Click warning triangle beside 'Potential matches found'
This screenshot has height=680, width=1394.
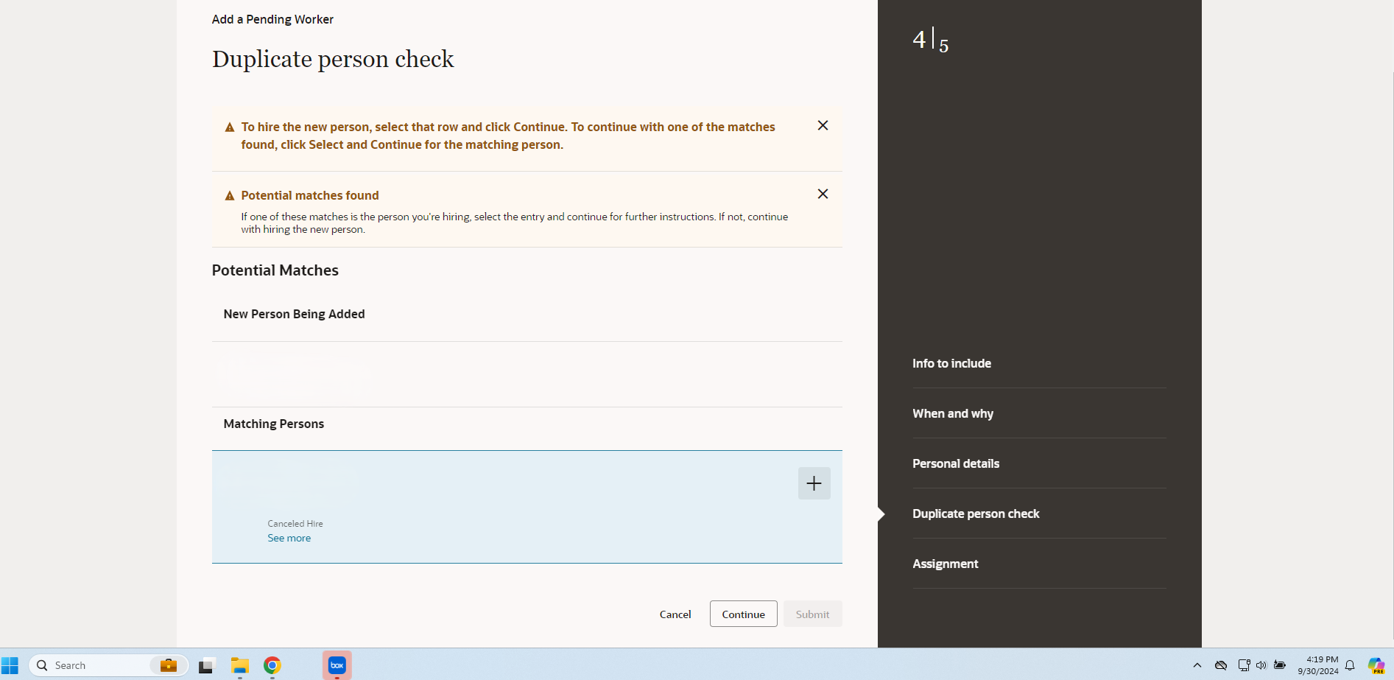[230, 196]
